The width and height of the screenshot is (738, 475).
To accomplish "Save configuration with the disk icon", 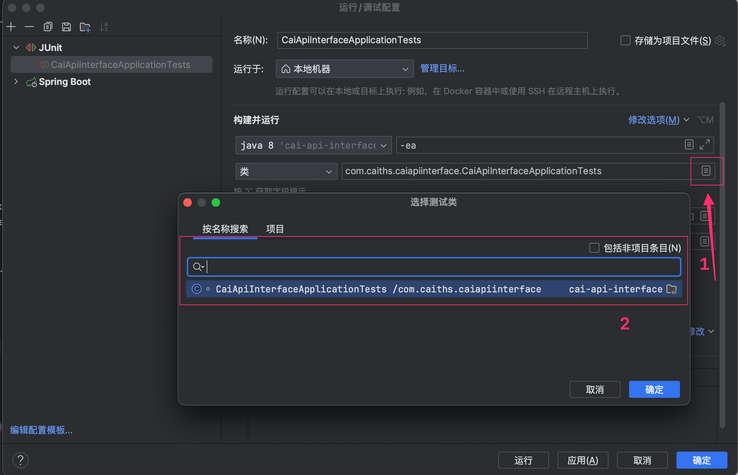I will pyautogui.click(x=66, y=27).
